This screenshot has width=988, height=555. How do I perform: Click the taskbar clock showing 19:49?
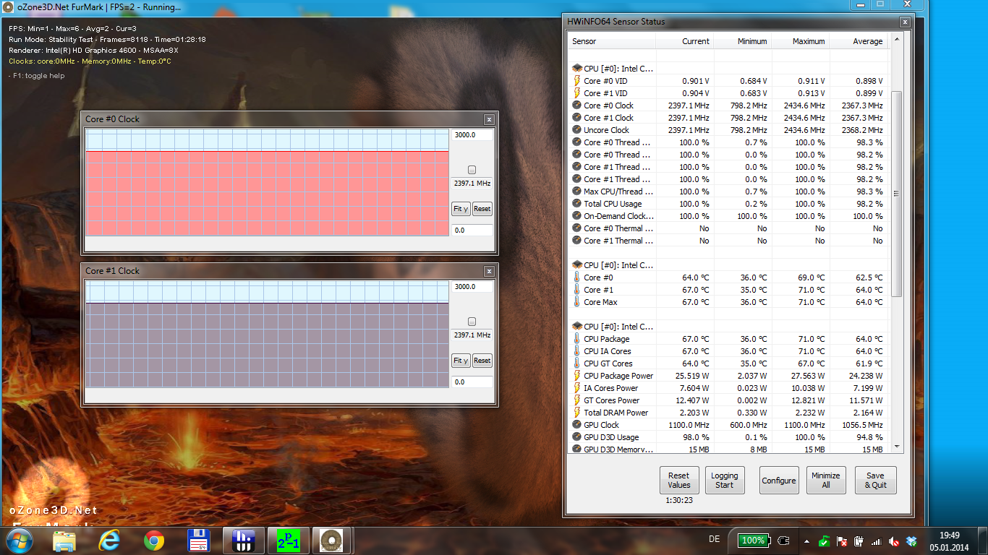pos(949,541)
